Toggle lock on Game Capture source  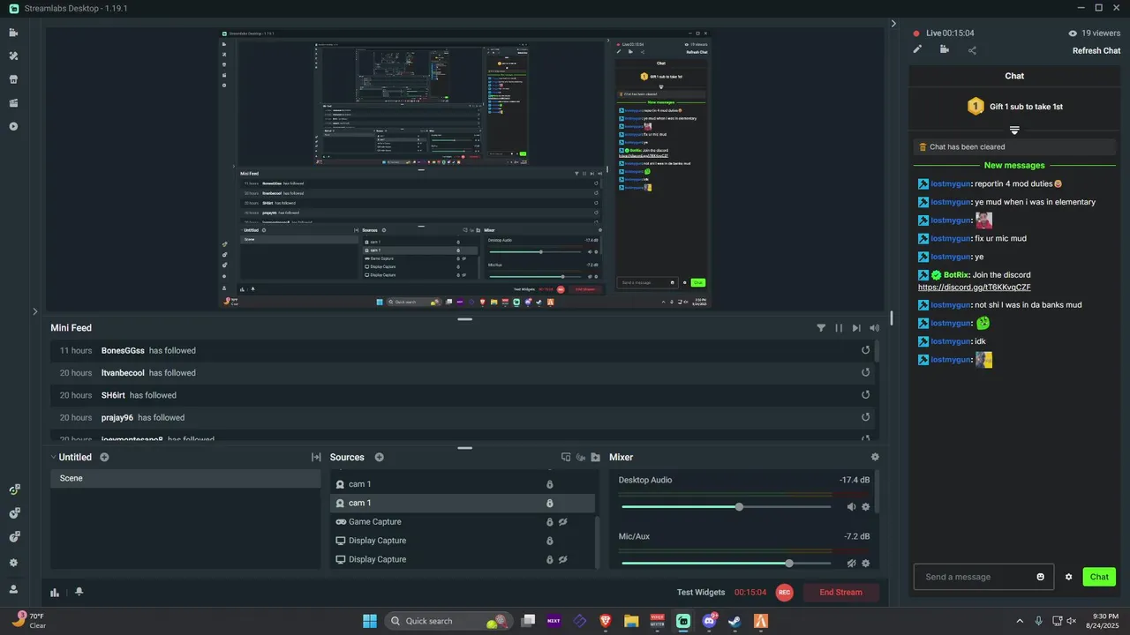549,521
